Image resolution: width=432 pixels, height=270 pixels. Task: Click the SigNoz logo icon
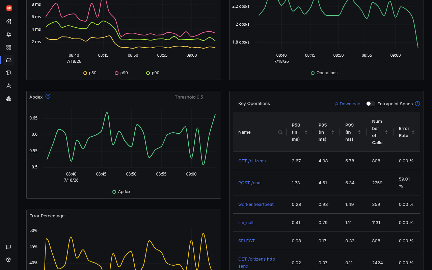(x=9, y=8)
